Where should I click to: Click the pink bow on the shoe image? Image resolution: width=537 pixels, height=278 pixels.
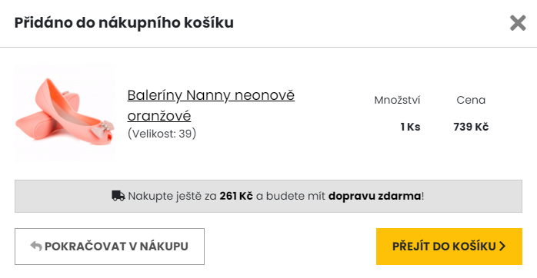[x=101, y=128]
